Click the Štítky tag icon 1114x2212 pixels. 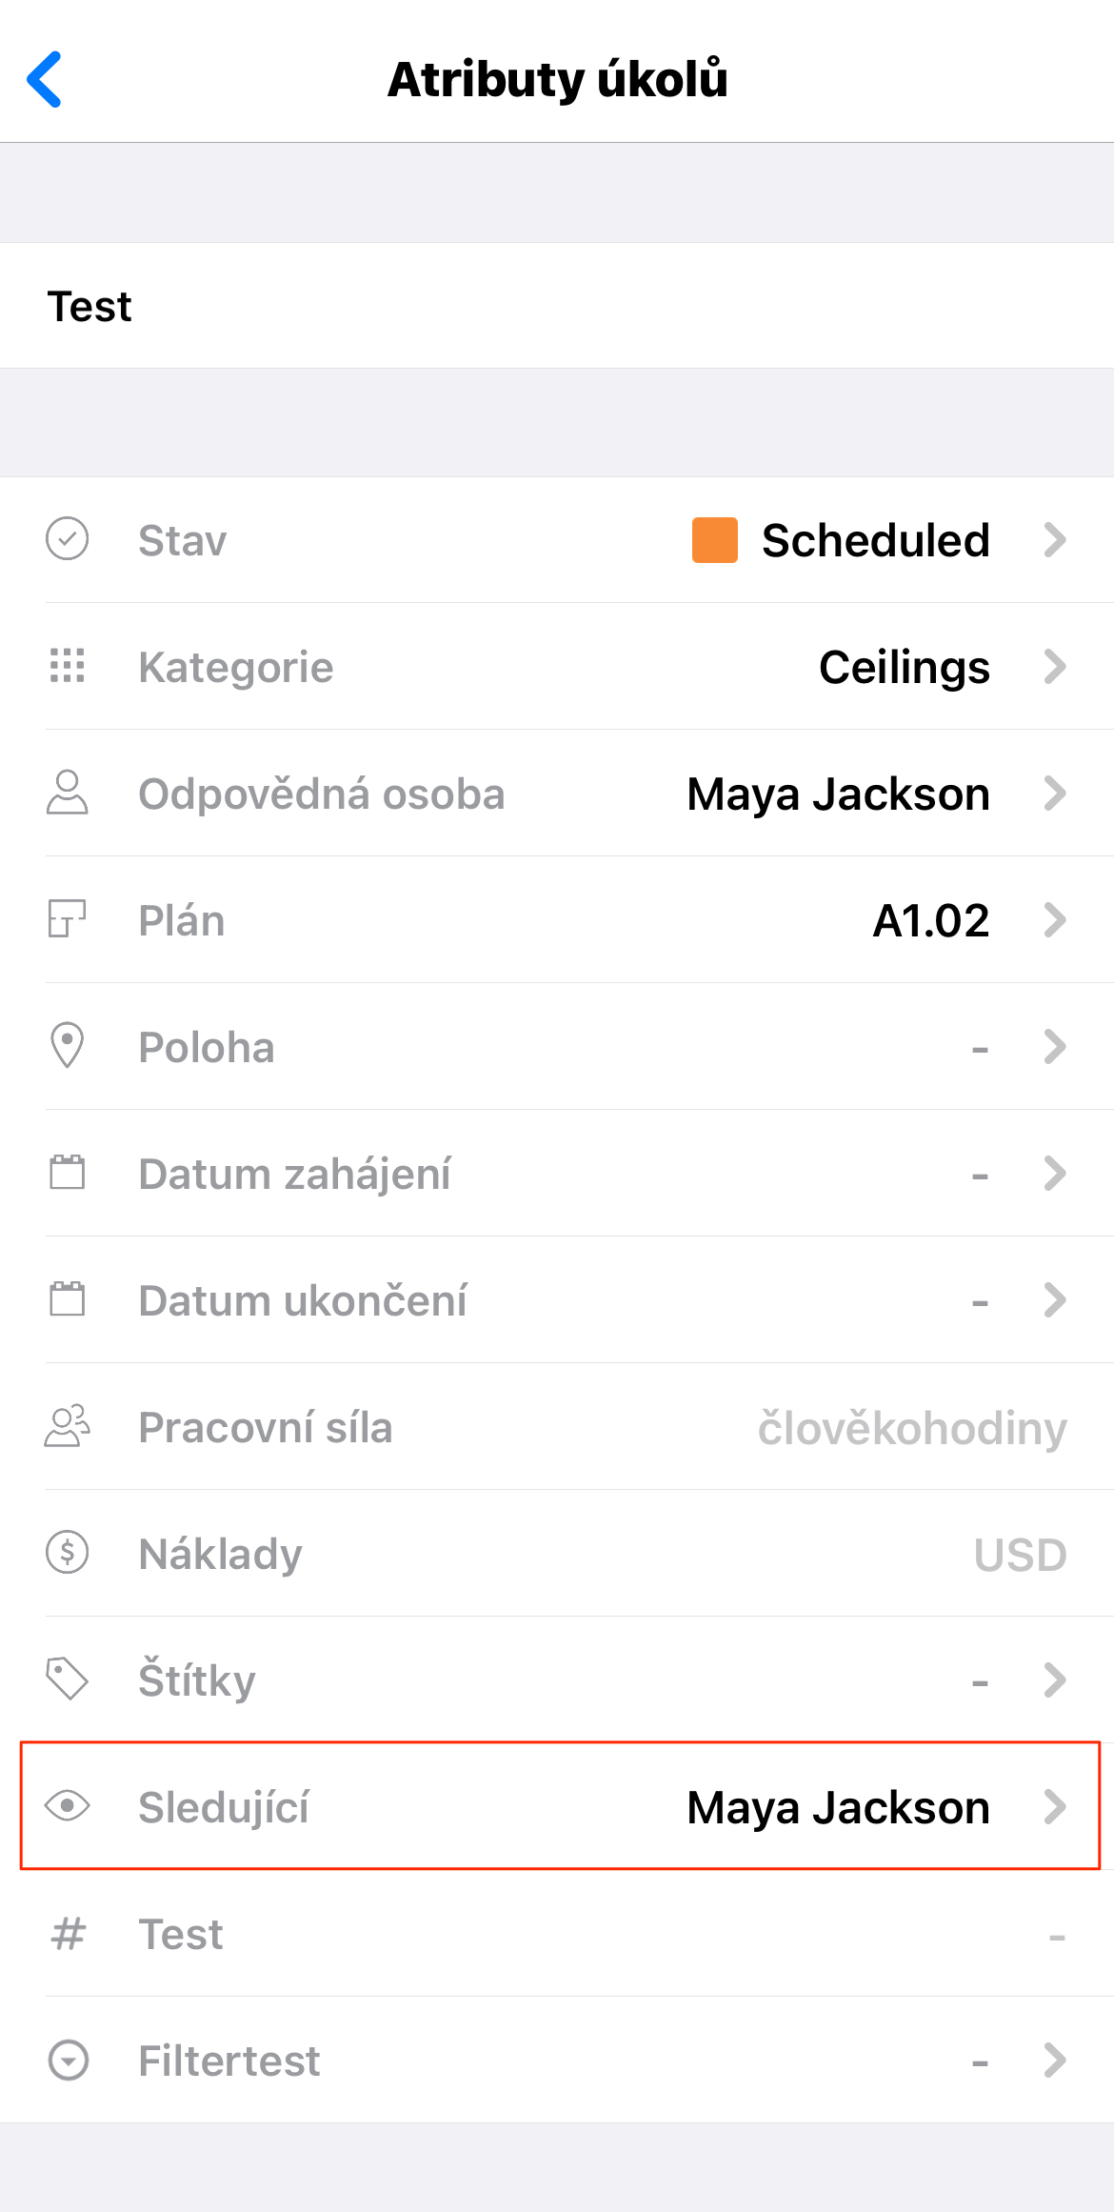[x=68, y=1679]
